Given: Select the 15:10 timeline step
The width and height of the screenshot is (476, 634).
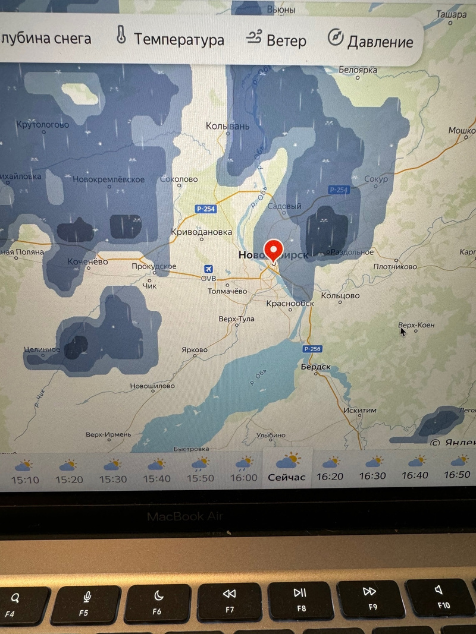Looking at the screenshot, I should tap(24, 472).
